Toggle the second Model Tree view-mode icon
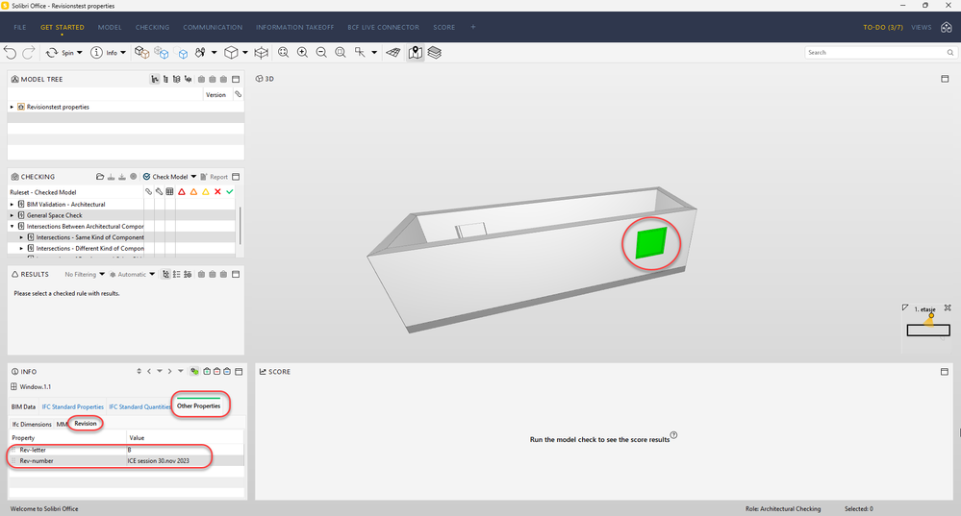 [x=165, y=79]
